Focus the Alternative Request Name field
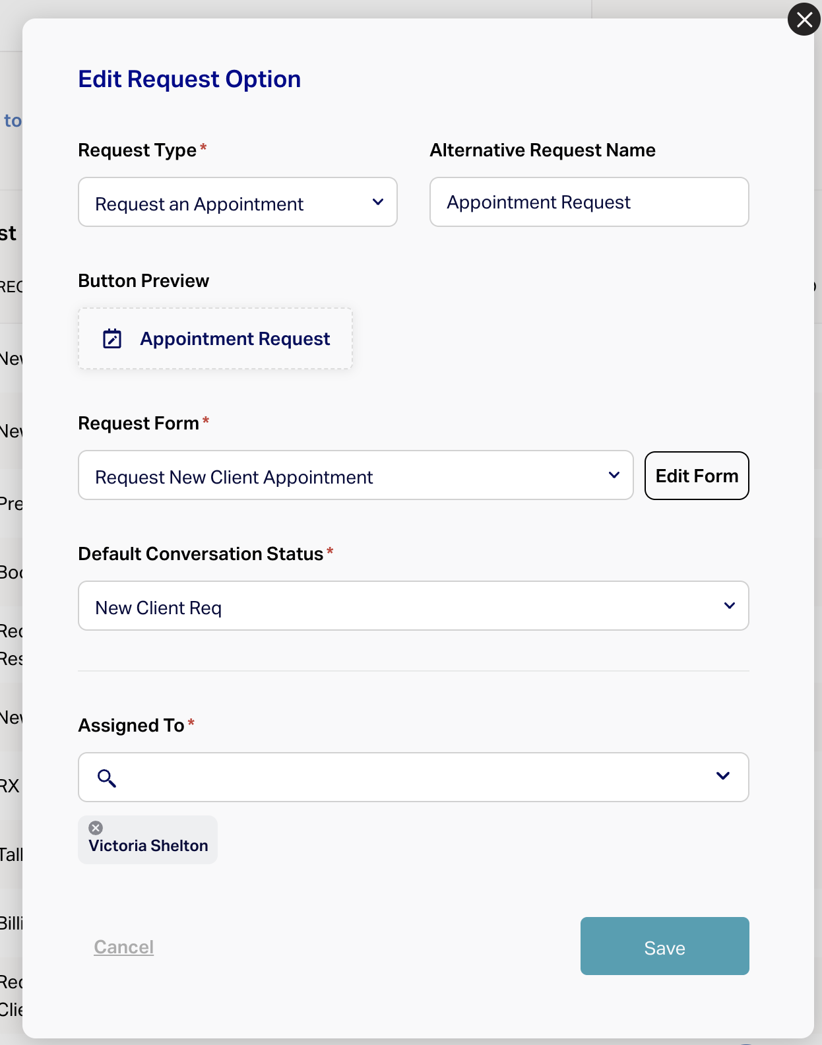 pyautogui.click(x=588, y=203)
